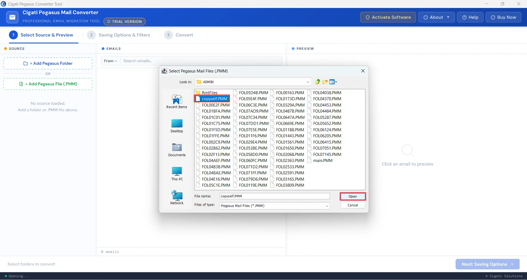Select file FOL04038.PMM
Screen dimensions: 527x280
[324, 93]
